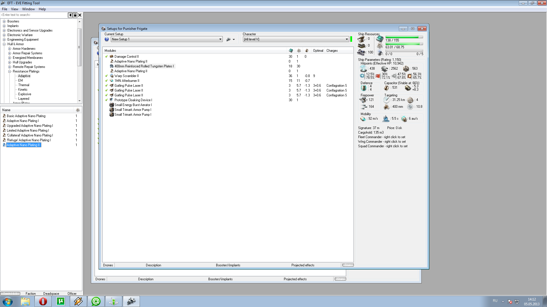The height and width of the screenshot is (307, 547).
Task: Click the search back arrow button
Action: (70, 15)
